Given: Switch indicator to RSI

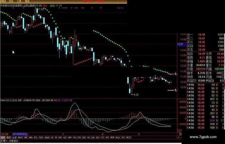Looking at the screenshot, I should [84, 137].
